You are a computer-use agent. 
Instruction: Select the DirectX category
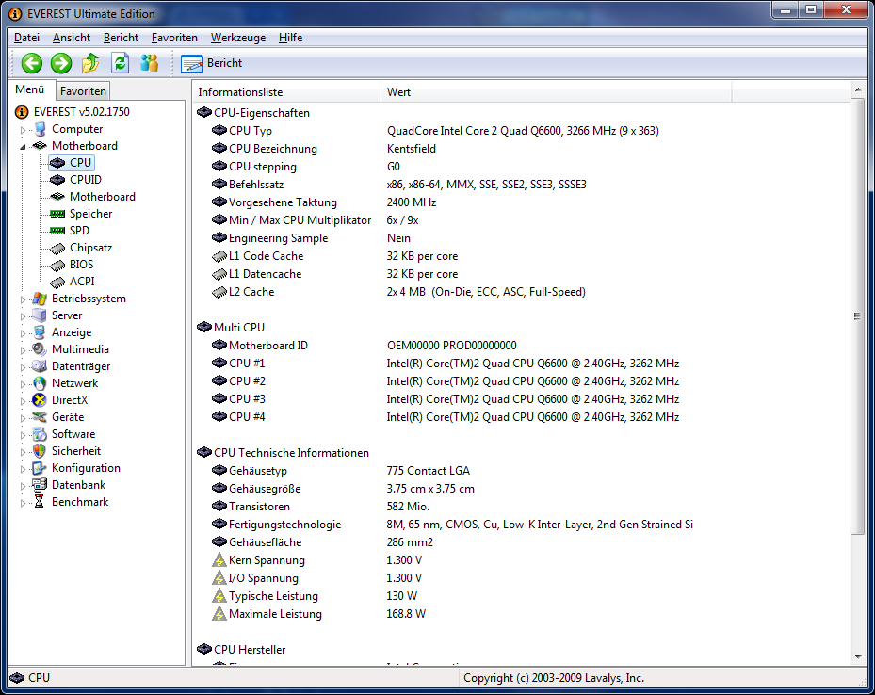tap(70, 400)
